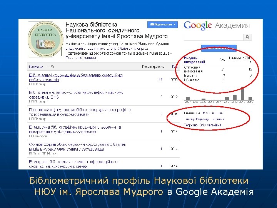The image size is (277, 208).
Task: Click the 2013 bar in citation chart
Action: (235, 97)
